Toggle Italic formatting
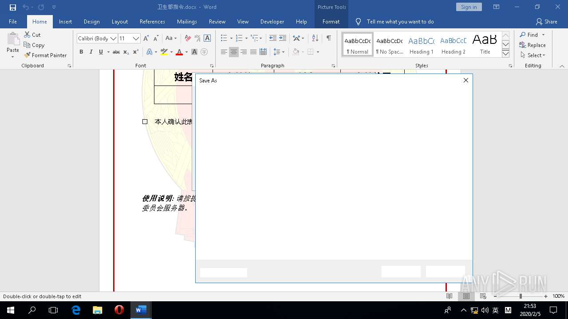The height and width of the screenshot is (319, 568). 91,52
